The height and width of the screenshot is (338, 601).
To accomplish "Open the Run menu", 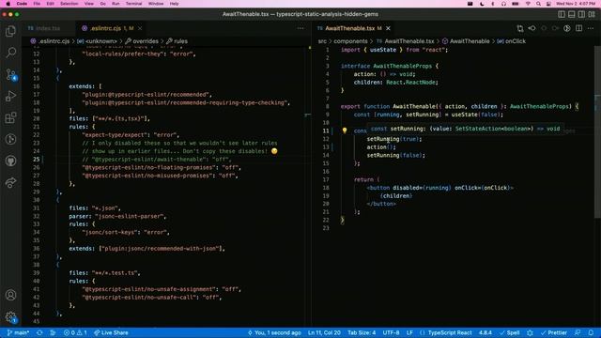I will click(116, 4).
